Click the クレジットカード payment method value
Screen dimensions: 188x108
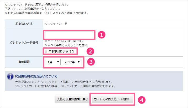(x=56, y=24)
